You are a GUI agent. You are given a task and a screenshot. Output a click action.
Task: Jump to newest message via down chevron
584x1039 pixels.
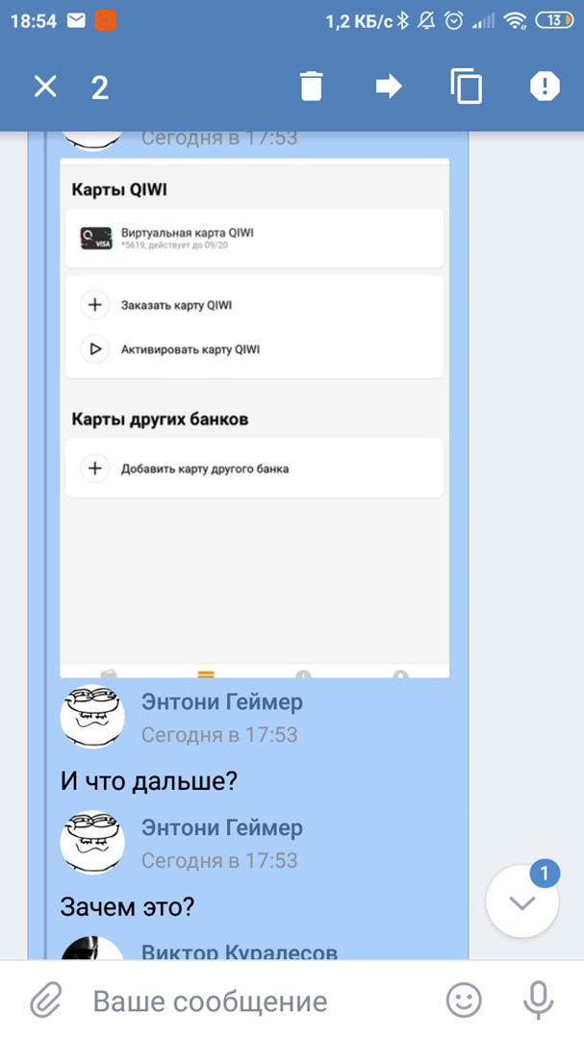[x=522, y=901]
